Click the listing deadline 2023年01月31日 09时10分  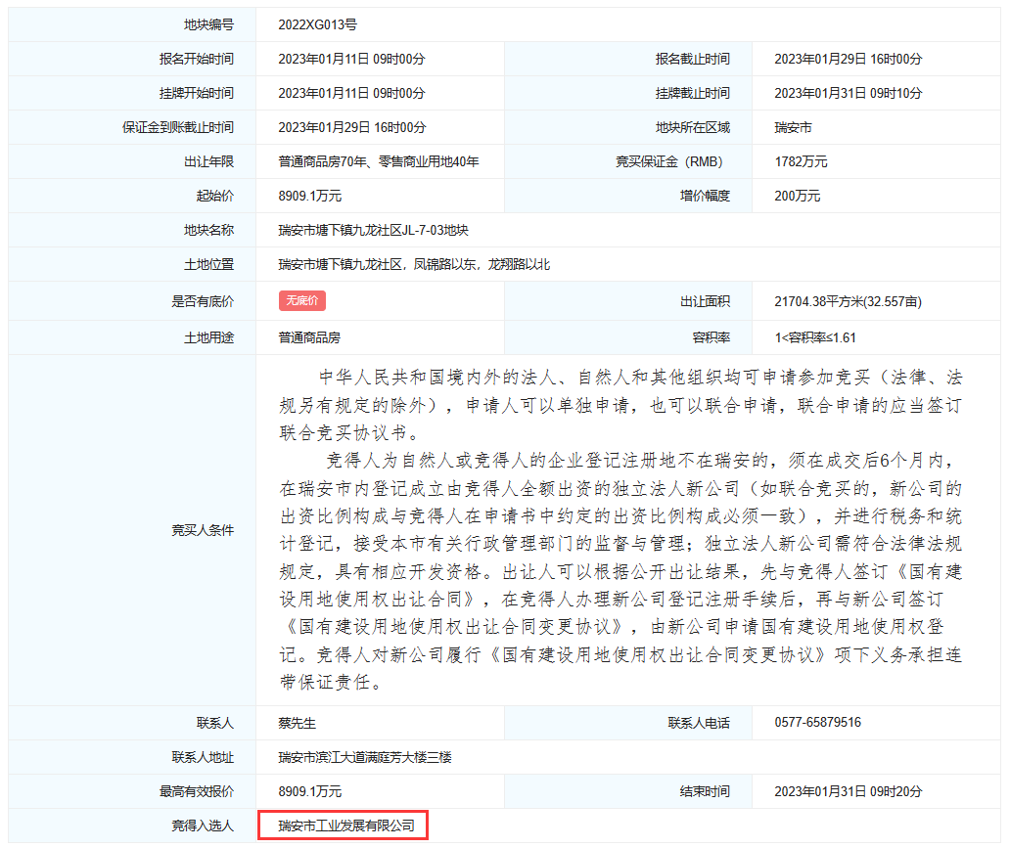tap(848, 93)
